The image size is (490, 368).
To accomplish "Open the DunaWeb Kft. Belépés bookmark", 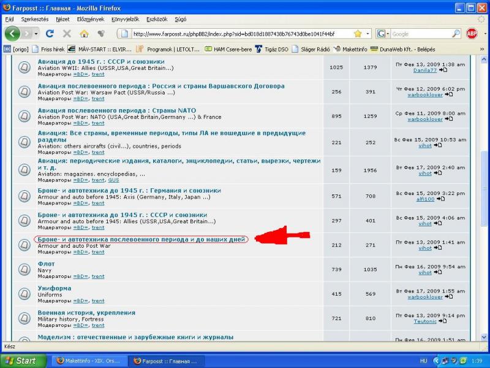I will (x=403, y=49).
